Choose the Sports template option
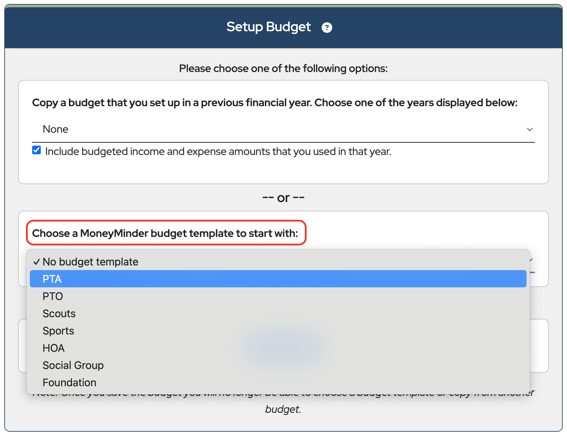The image size is (567, 436). coord(58,331)
